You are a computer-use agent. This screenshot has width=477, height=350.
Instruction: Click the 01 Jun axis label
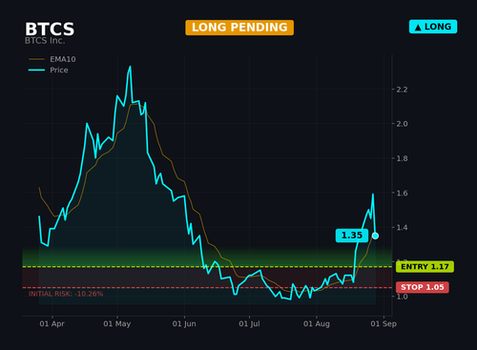(x=184, y=324)
